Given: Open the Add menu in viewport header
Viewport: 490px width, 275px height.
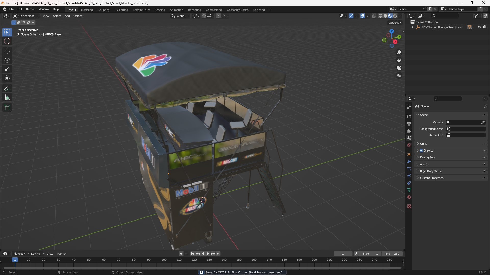Looking at the screenshot, I should coord(67,16).
